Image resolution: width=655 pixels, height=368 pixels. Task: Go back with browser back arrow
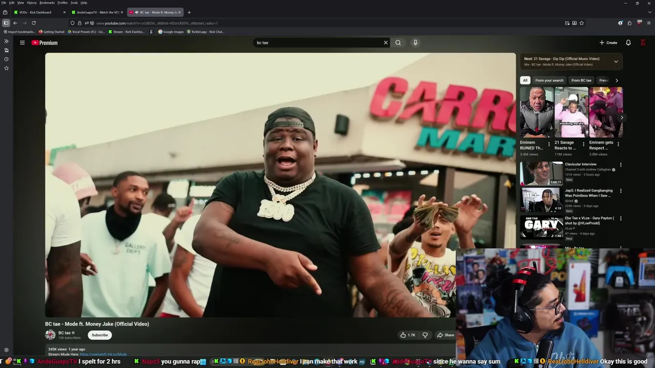pyautogui.click(x=15, y=23)
